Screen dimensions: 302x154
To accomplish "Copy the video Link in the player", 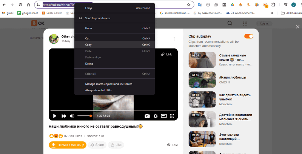I will [166, 54].
